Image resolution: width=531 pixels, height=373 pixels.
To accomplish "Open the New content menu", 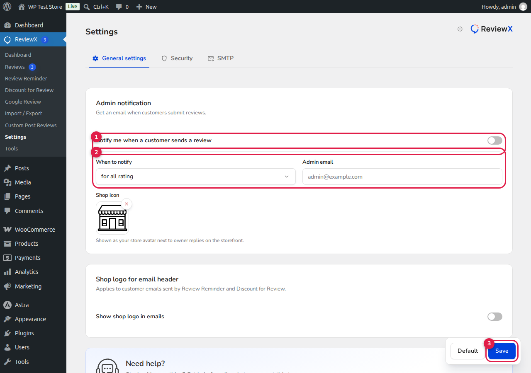I will pos(146,7).
